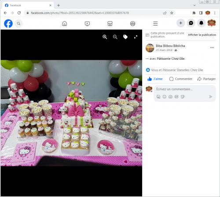Add a GIF to the comment
220x197 pixels.
(176, 97)
